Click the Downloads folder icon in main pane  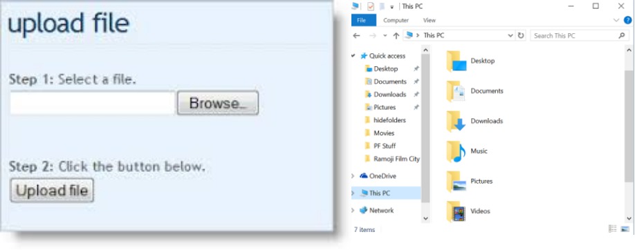click(x=457, y=122)
